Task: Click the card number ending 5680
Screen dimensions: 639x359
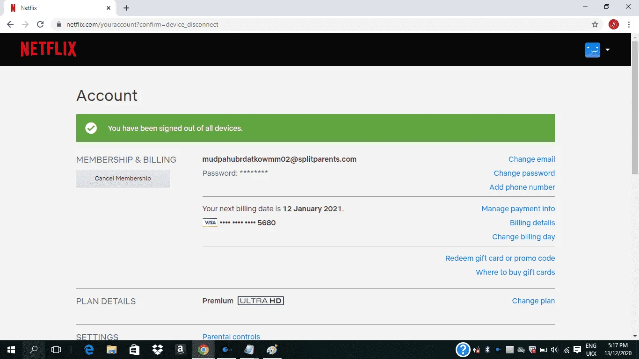Action: (247, 223)
